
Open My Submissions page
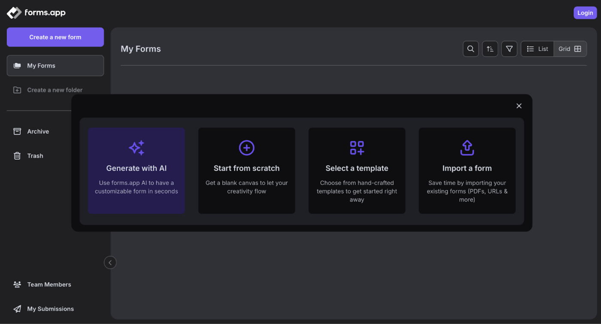(x=50, y=309)
